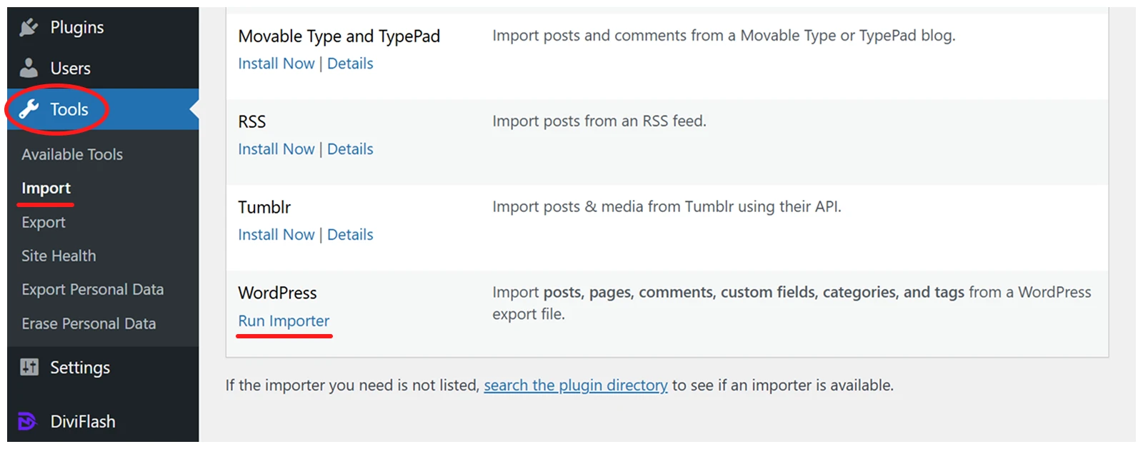Viewport: 1143px width, 449px height.
Task: Open the Plugins menu
Action: tap(76, 27)
